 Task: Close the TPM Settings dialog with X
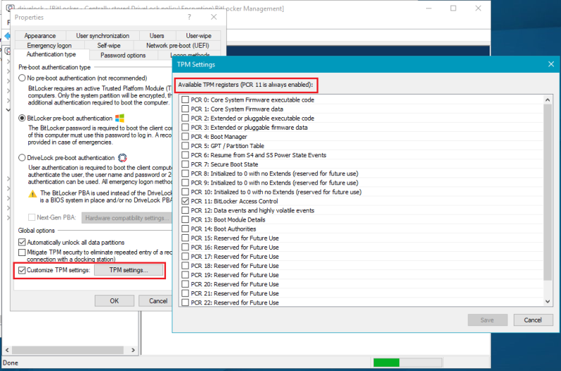pos(550,64)
